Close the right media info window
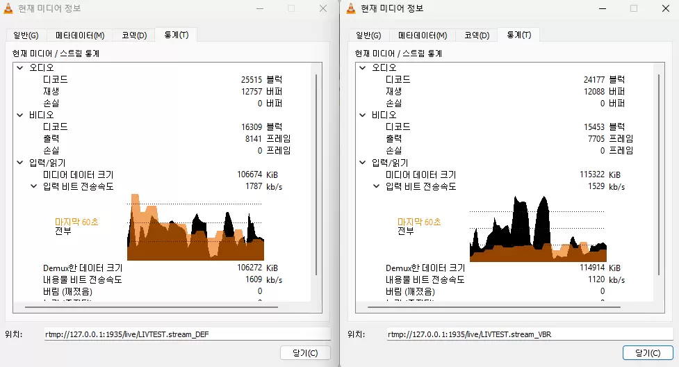 [666, 8]
